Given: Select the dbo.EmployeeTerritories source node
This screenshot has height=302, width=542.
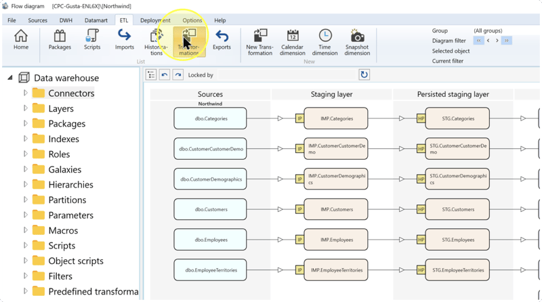Looking at the screenshot, I should 210,270.
